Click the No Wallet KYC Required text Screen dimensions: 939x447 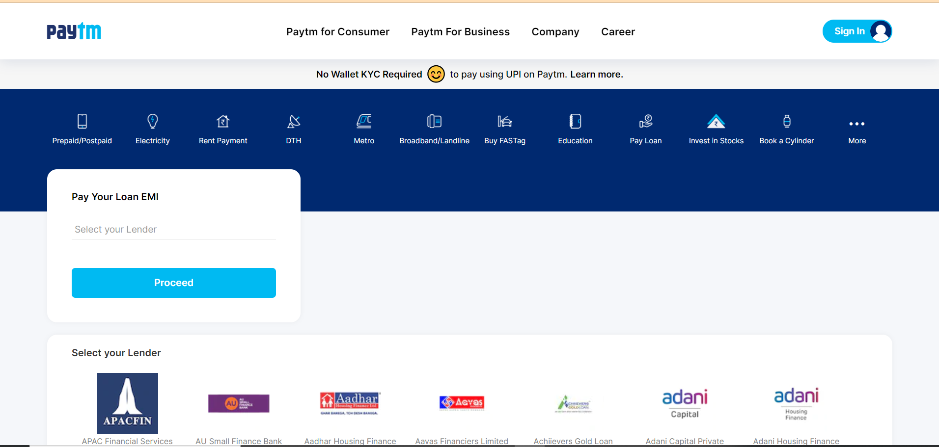click(369, 74)
